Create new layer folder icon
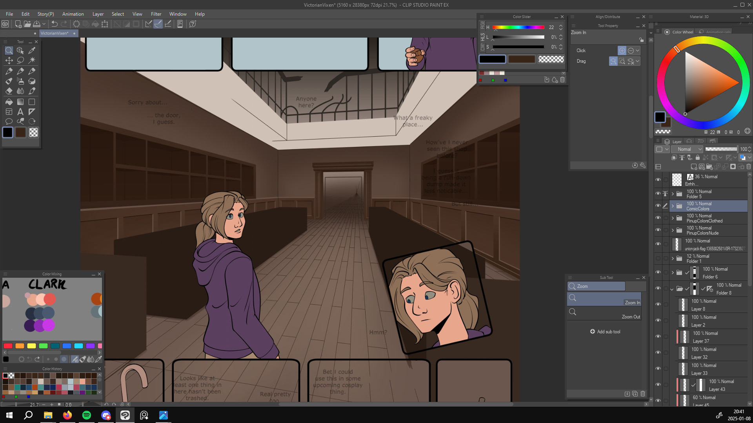753x423 pixels. [x=709, y=166]
